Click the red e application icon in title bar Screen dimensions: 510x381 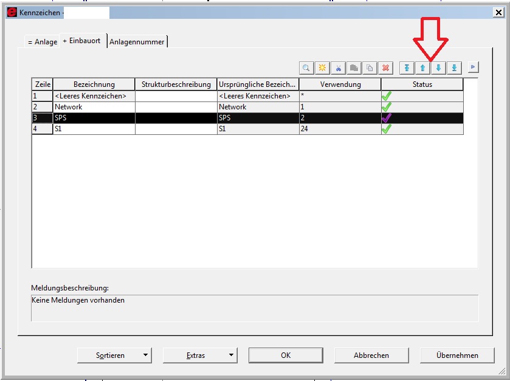[12, 12]
